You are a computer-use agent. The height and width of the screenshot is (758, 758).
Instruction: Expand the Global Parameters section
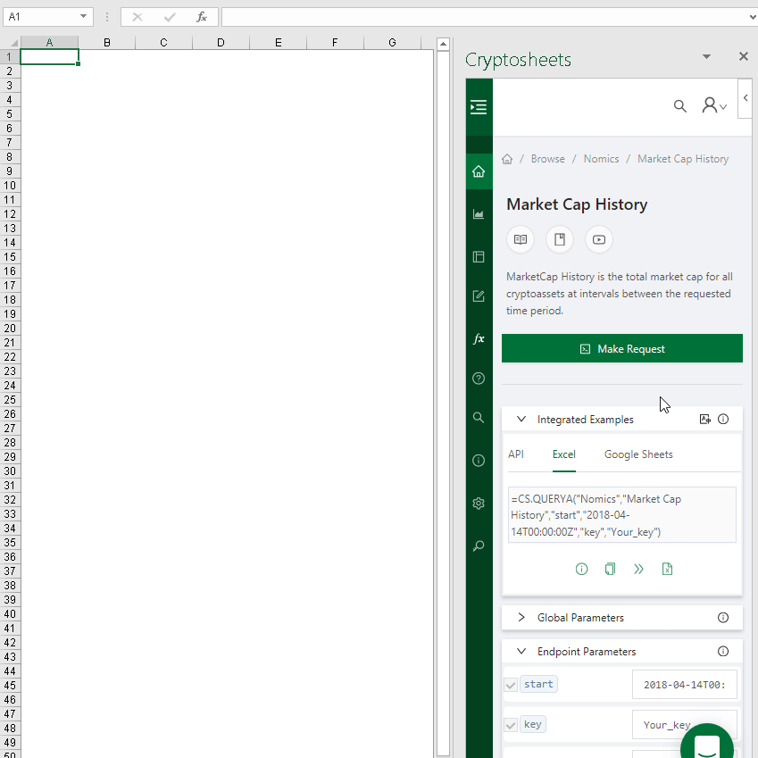pyautogui.click(x=521, y=617)
